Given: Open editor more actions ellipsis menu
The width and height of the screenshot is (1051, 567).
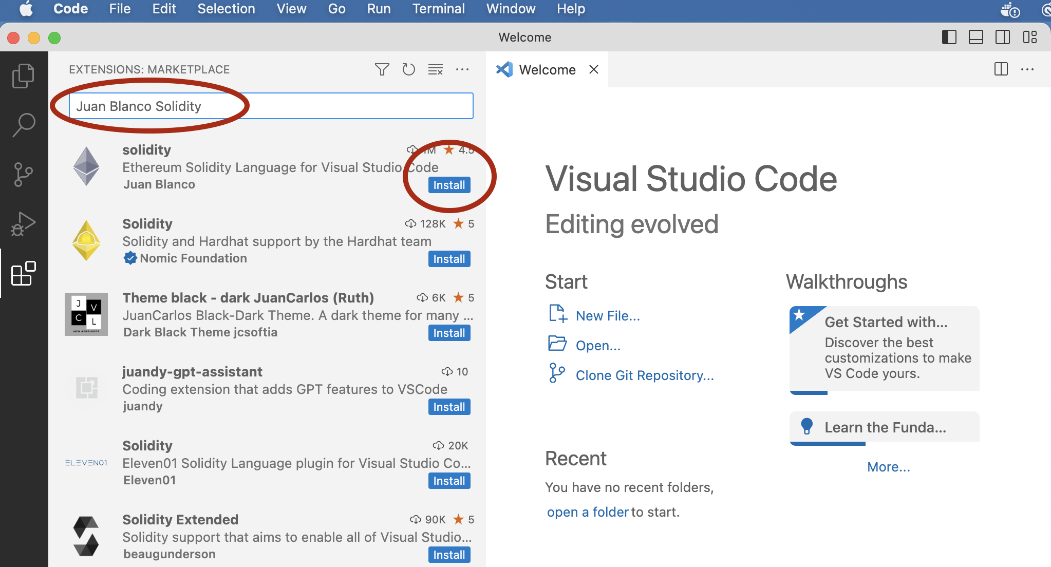Looking at the screenshot, I should [1027, 69].
